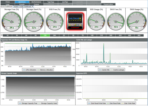Image resolution: width=148 pixels, height=106 pixels.
Task: Go to the Events tab
Action: (22, 4)
